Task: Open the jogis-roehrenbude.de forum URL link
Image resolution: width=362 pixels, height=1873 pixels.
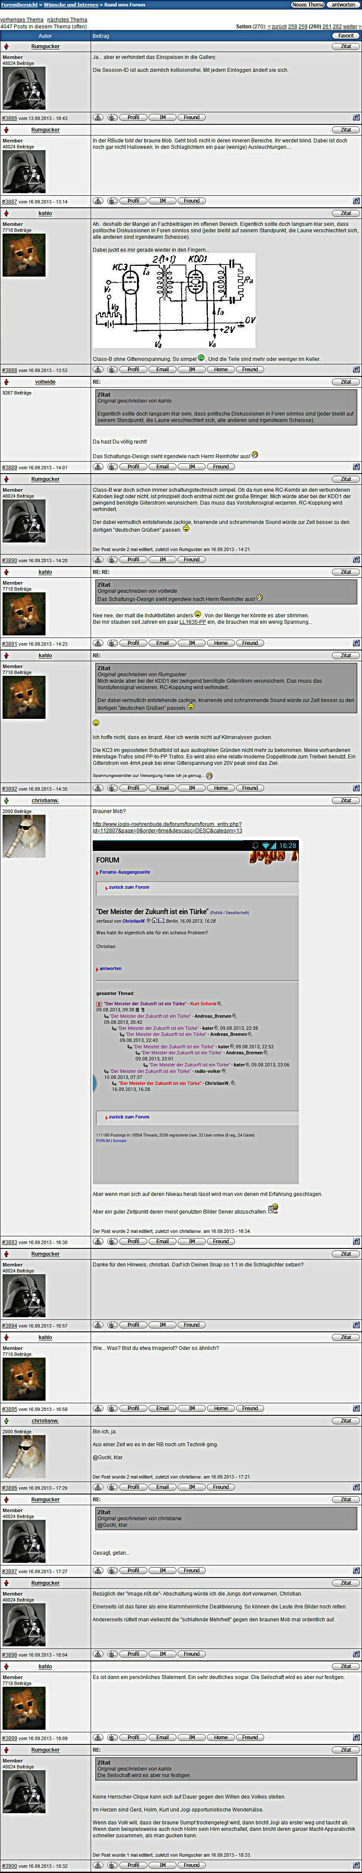Action: 167,827
